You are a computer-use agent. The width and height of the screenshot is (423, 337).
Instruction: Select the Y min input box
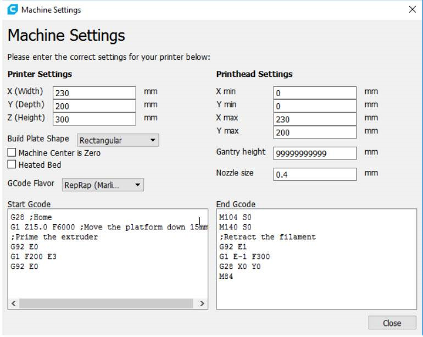(x=315, y=106)
